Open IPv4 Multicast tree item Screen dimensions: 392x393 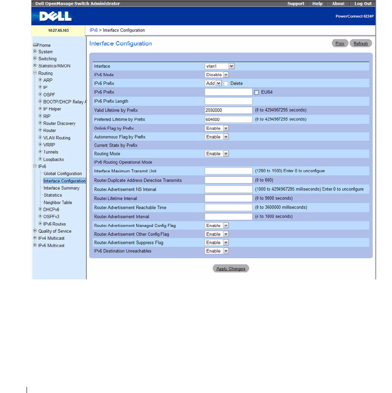[x=51, y=238]
